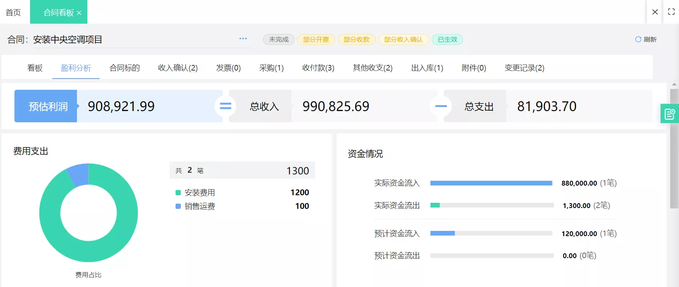Go to the 收付款(3) tab
679x287 pixels.
(318, 68)
